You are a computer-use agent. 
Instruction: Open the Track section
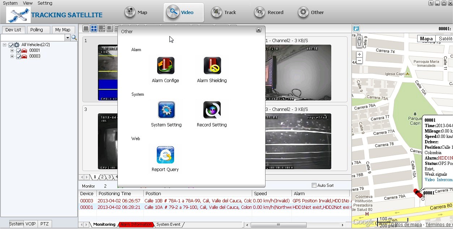click(x=224, y=12)
